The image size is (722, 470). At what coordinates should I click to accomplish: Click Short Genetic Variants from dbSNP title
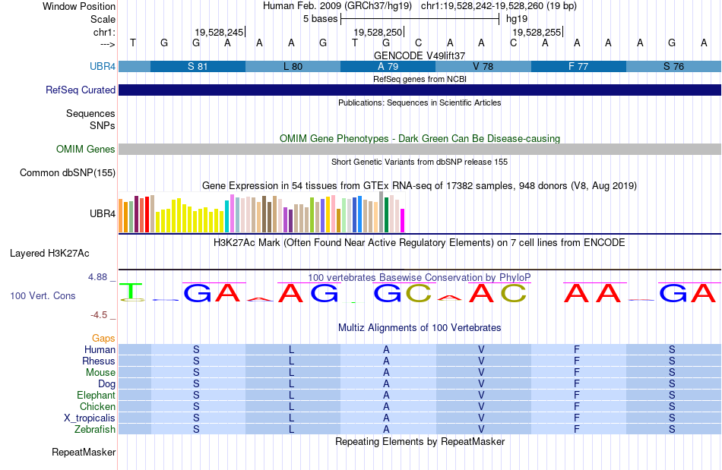click(420, 162)
